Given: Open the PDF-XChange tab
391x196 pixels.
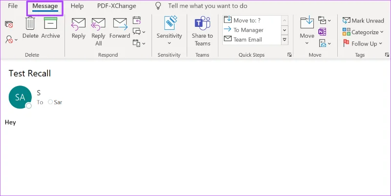Looking at the screenshot, I should tap(117, 6).
